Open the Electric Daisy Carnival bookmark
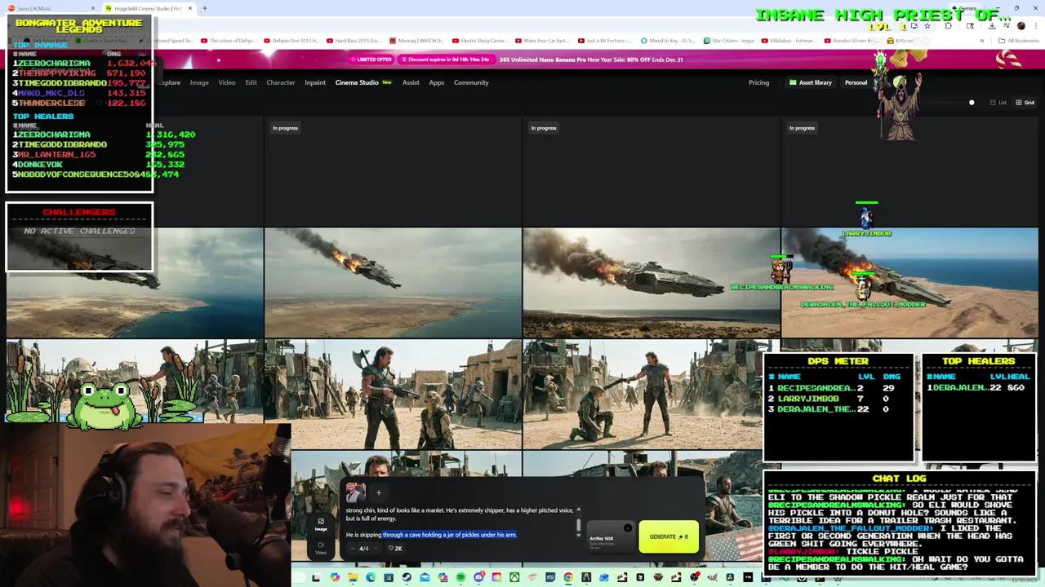 [x=481, y=41]
